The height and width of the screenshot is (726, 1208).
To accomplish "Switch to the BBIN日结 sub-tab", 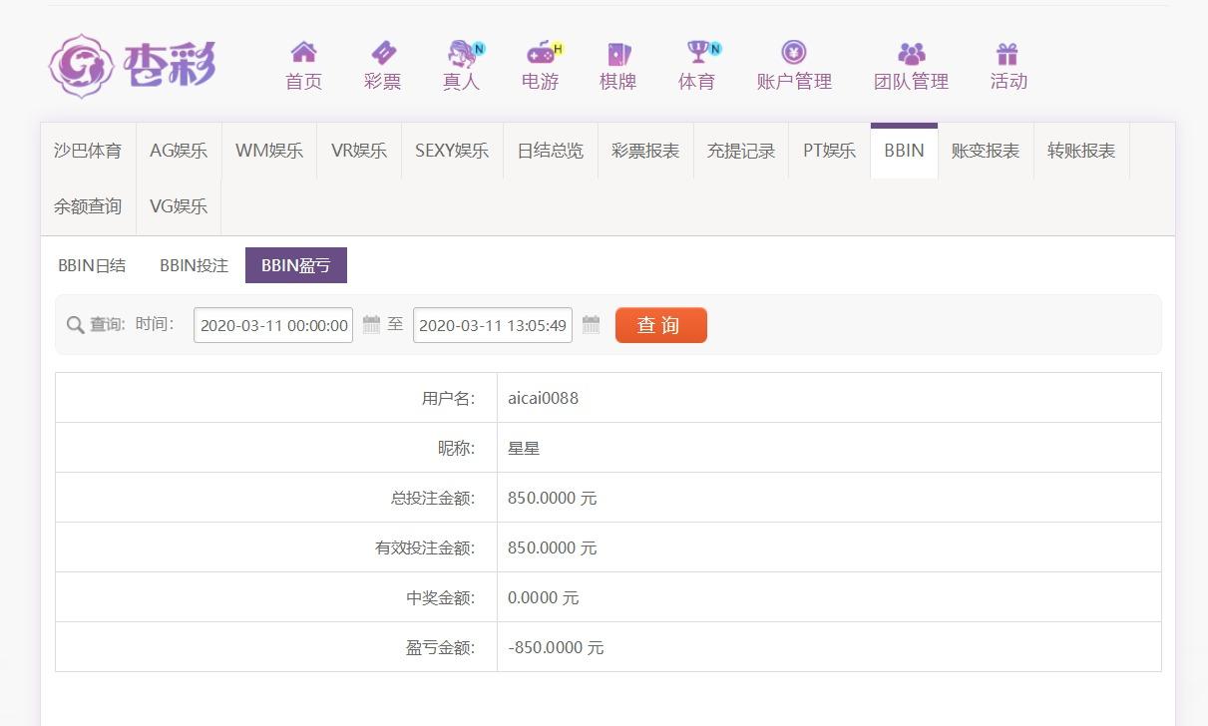I will tap(92, 265).
